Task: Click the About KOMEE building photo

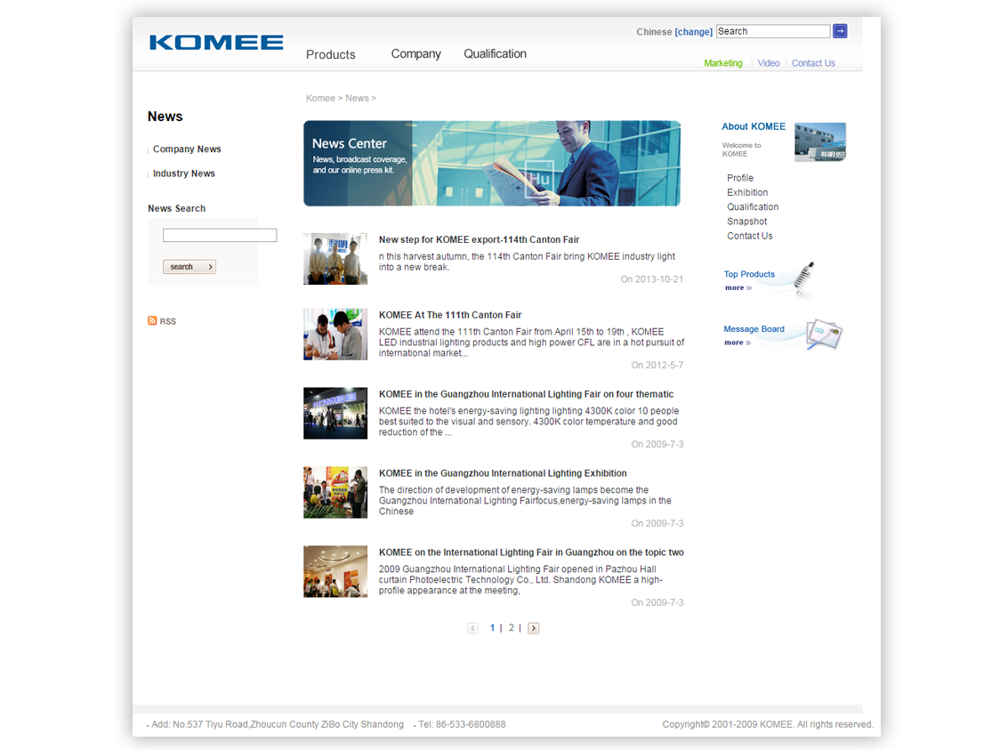Action: [x=820, y=142]
